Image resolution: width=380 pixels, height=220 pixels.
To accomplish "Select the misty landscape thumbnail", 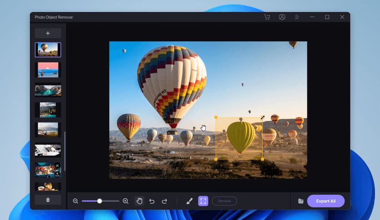I will coord(48,130).
